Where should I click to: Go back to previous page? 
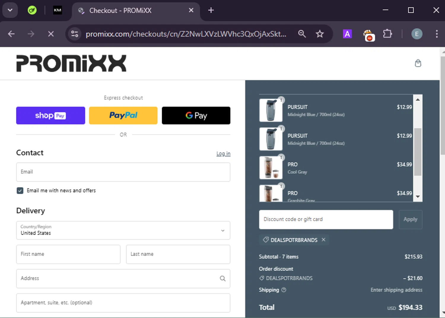(x=11, y=34)
